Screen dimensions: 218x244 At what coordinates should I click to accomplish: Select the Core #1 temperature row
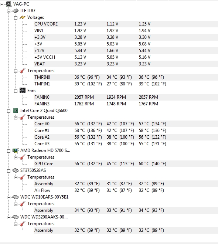pos(126,131)
